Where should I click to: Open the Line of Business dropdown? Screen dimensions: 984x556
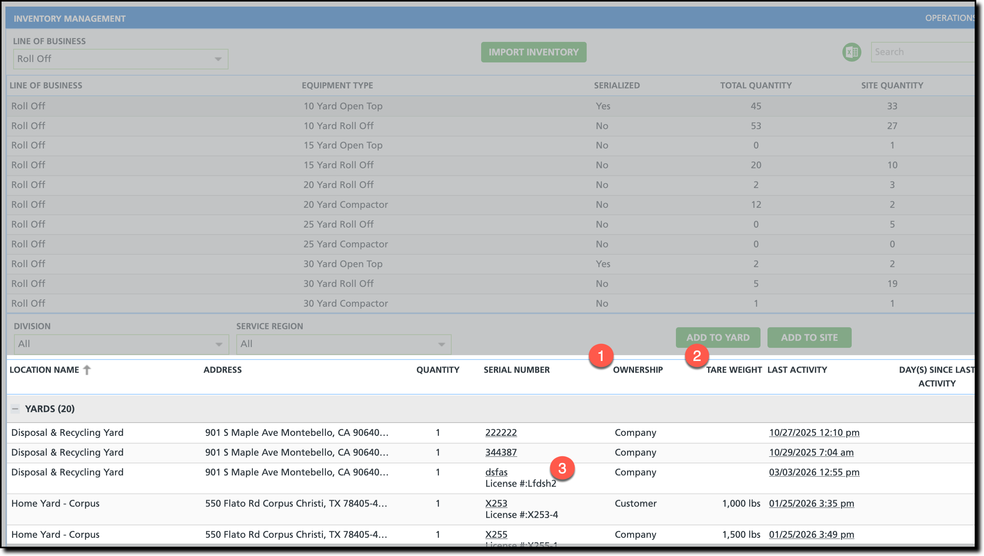121,59
